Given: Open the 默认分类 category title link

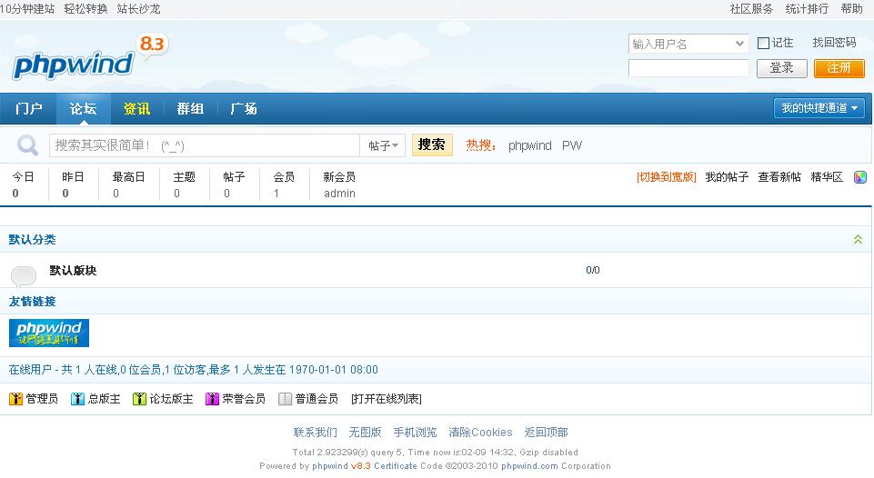Looking at the screenshot, I should [33, 240].
